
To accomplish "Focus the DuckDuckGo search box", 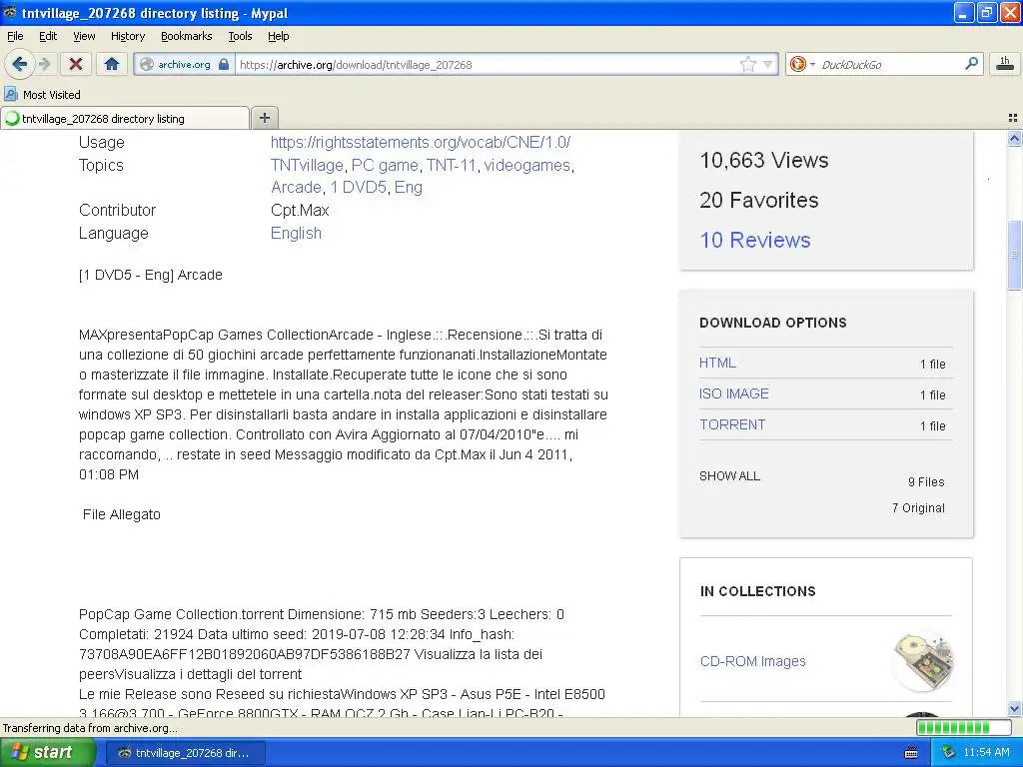I will (890, 64).
